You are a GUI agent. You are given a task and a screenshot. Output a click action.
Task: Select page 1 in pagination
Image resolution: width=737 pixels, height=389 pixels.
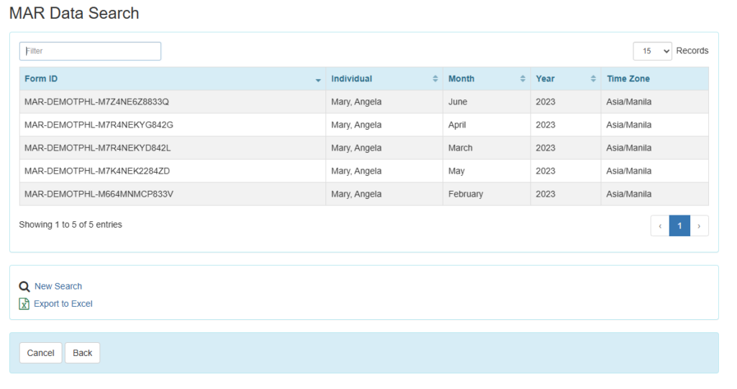(679, 225)
